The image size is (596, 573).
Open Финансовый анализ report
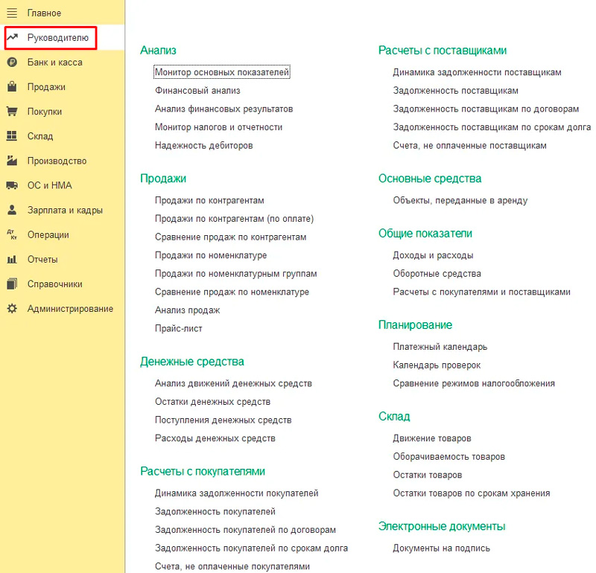pyautogui.click(x=197, y=90)
